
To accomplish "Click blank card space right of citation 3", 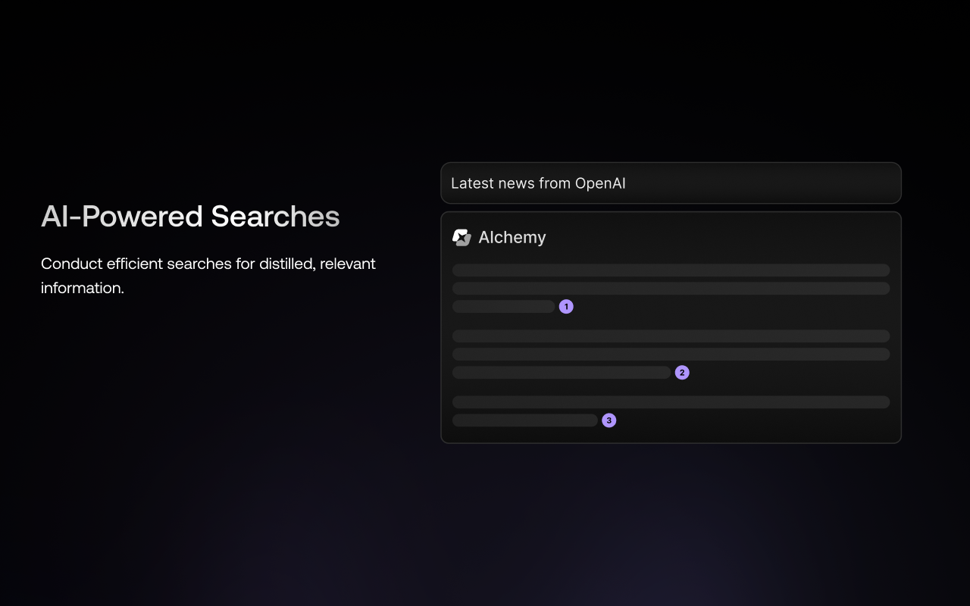I will [x=758, y=421].
